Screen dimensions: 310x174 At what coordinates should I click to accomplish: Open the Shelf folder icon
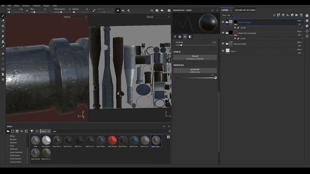(8, 131)
